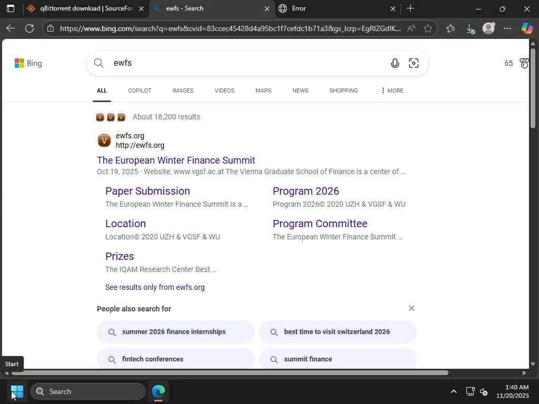Click the About 18,200 results text
The width and height of the screenshot is (539, 404).
point(166,117)
